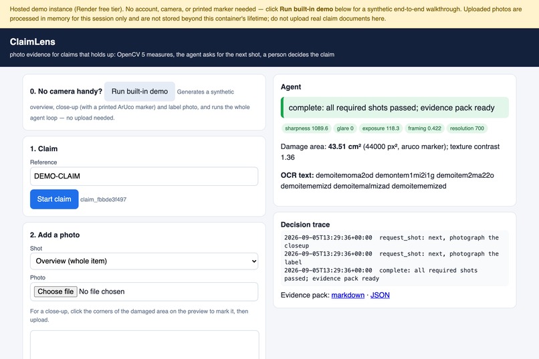This screenshot has height=359, width=539.
Task: Click the OCR text output line
Action: (x=387, y=181)
